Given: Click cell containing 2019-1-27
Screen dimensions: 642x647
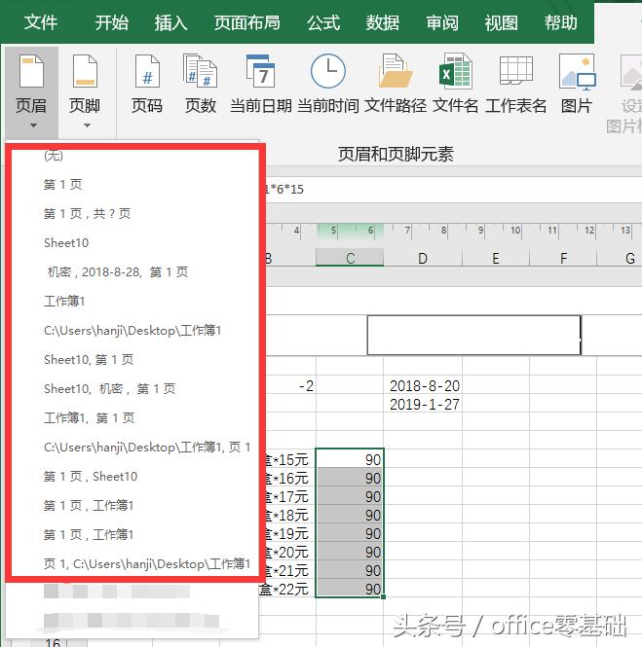Looking at the screenshot, I should pos(423,404).
